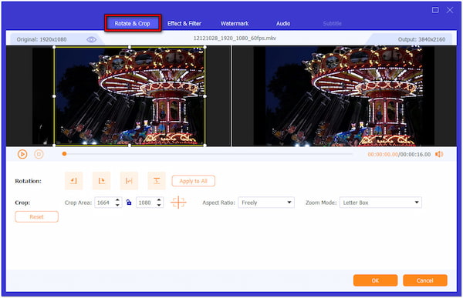Viewport: 463px width, 298px height.
Task: Rotate video left 90 degrees
Action: click(73, 181)
